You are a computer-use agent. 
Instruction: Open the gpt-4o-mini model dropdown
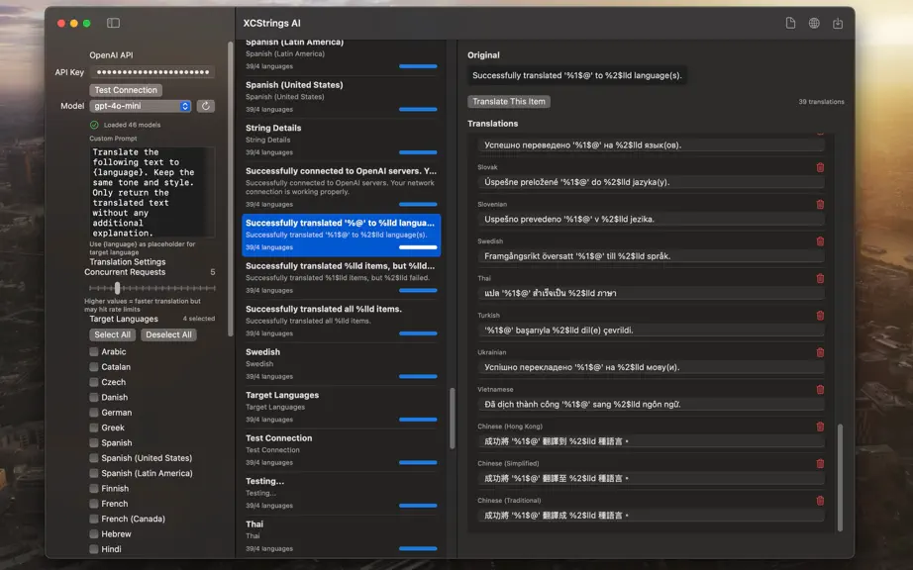coord(141,106)
